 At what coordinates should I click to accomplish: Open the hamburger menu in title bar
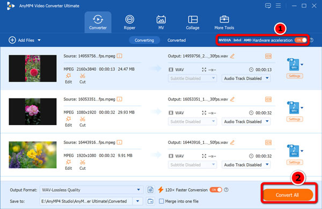pos(278,5)
